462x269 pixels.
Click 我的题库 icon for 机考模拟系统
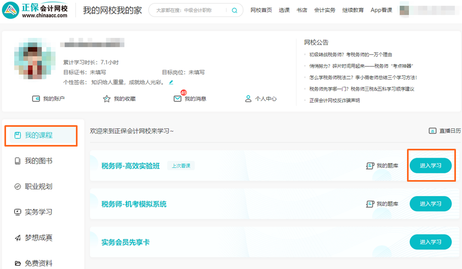[370, 204]
